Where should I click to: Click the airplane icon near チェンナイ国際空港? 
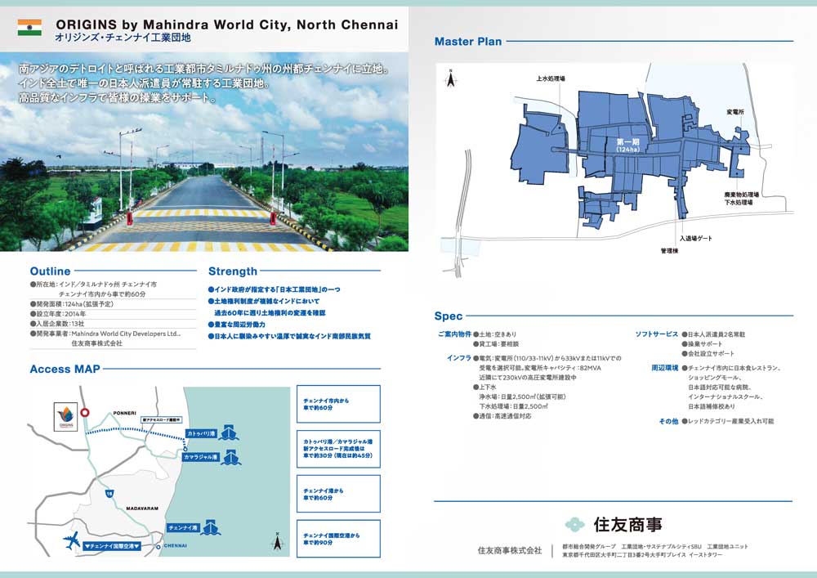pos(71,540)
